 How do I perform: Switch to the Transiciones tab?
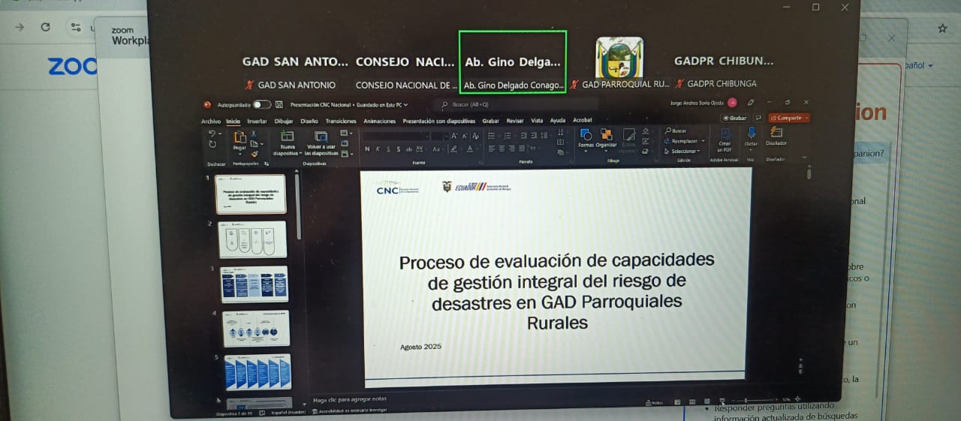click(x=340, y=121)
